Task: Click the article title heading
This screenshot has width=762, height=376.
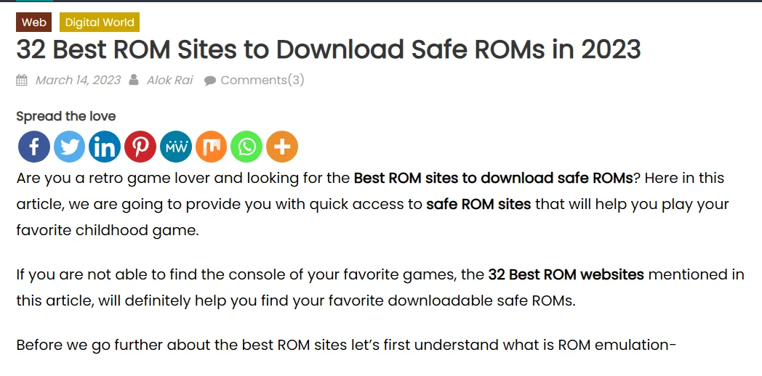Action: pos(329,49)
